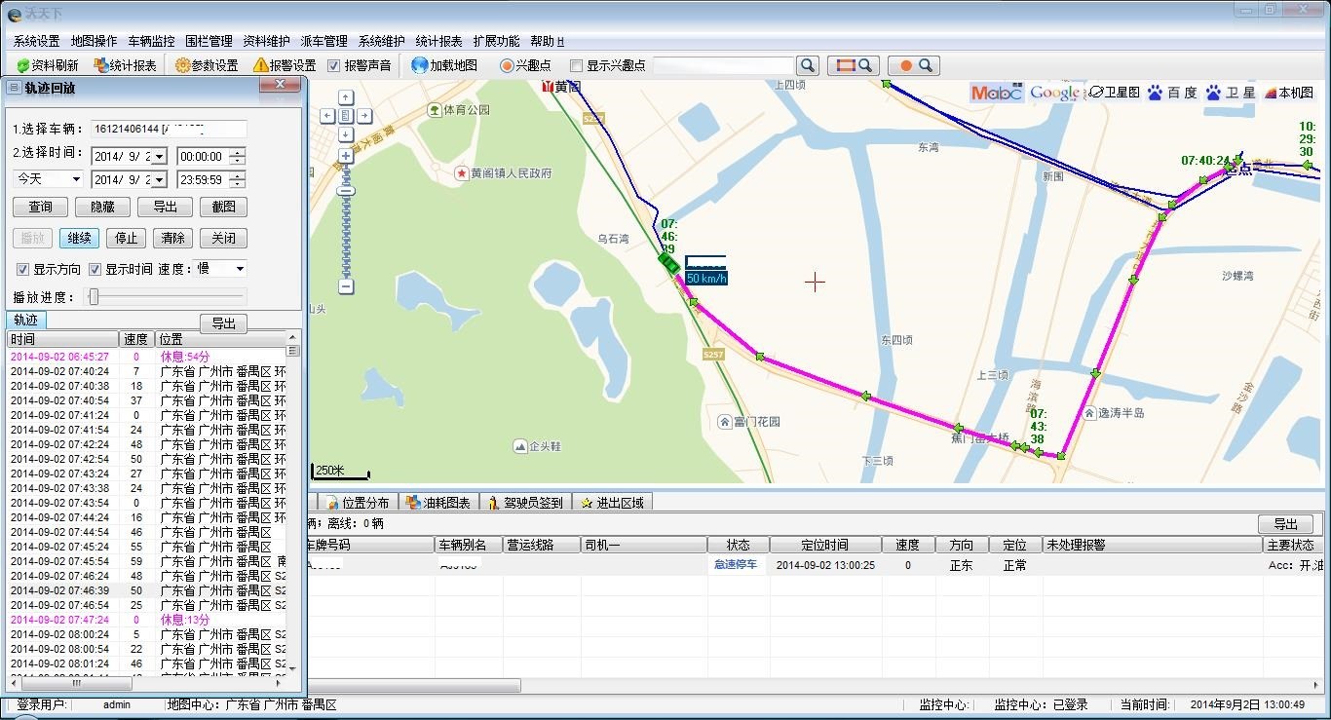The width and height of the screenshot is (1331, 720).
Task: Open the start date dropdown picker
Action: (159, 156)
